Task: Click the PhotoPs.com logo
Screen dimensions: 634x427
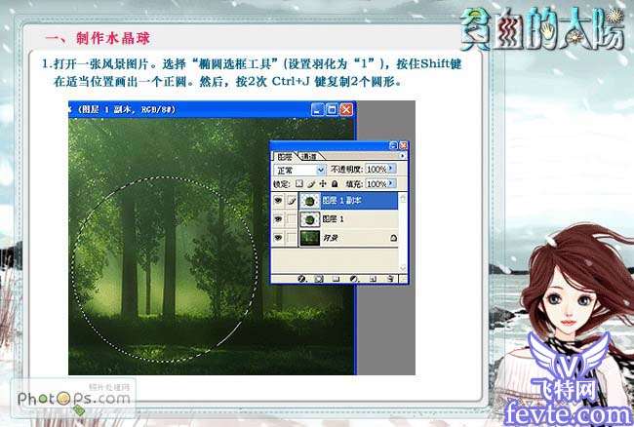Action: pos(73,400)
